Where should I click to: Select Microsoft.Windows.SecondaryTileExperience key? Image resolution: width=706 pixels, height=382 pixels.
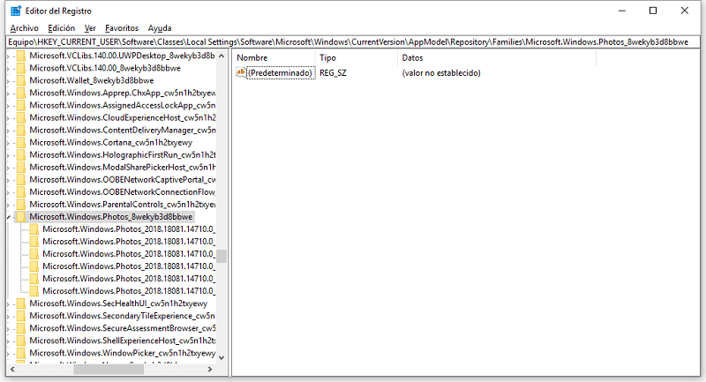click(x=122, y=316)
